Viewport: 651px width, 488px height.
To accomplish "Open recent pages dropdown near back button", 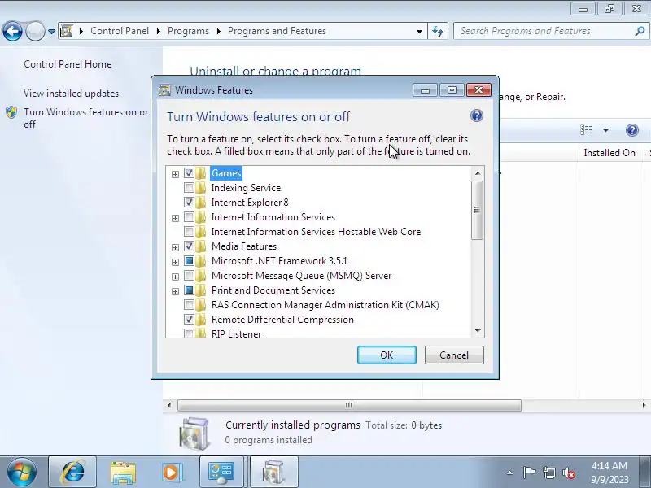I will pyautogui.click(x=51, y=31).
